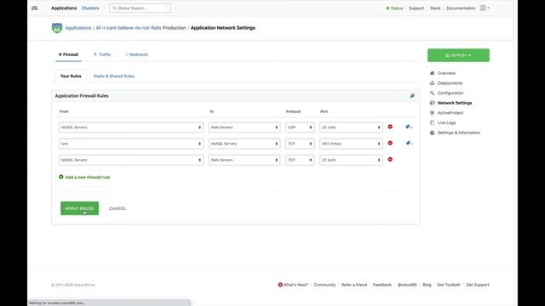Open Overview in the sidebar
545x306 pixels.
(446, 73)
